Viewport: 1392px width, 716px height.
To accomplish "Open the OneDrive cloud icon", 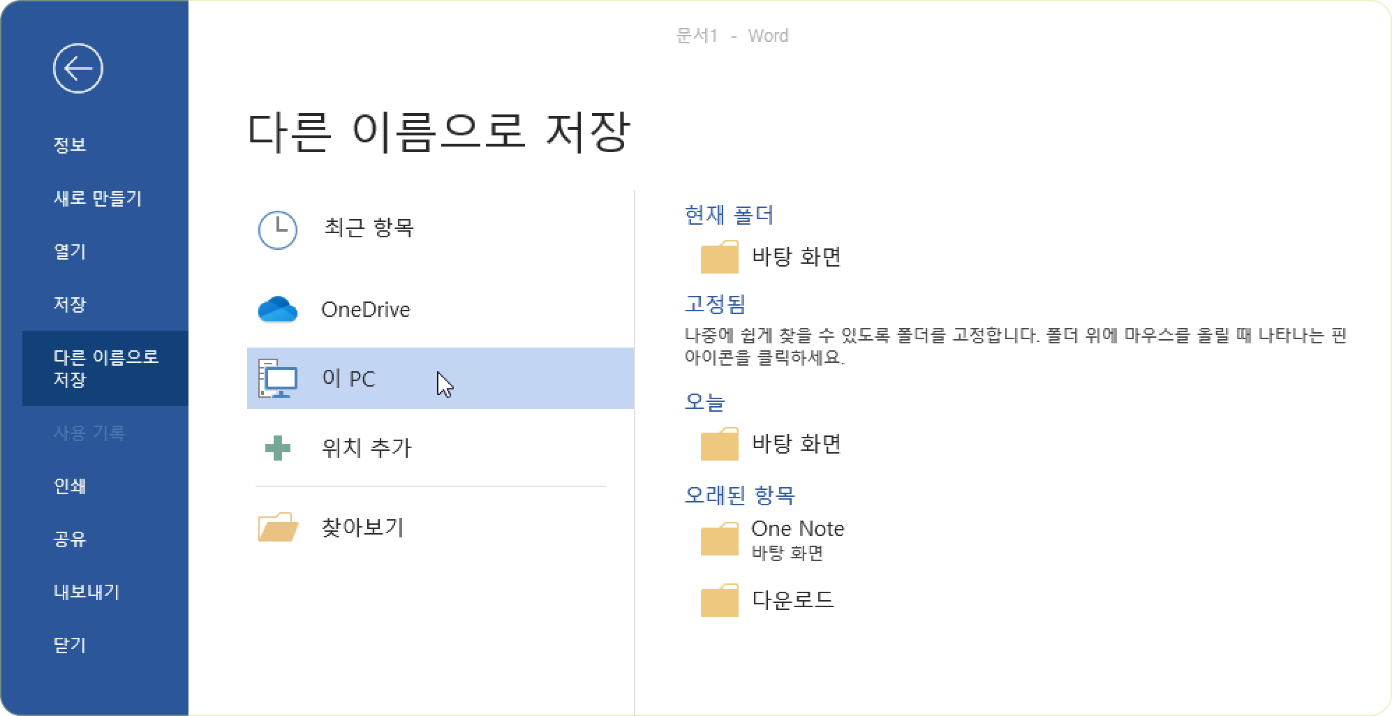I will pyautogui.click(x=278, y=309).
